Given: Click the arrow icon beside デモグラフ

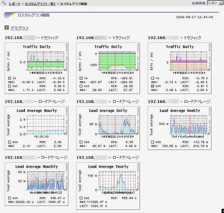Looking at the screenshot, I should click(6, 28).
